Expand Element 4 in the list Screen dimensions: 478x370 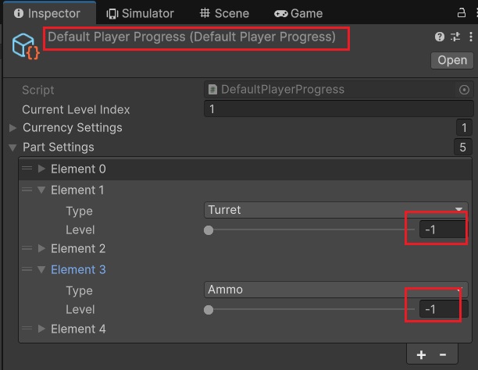(x=41, y=329)
